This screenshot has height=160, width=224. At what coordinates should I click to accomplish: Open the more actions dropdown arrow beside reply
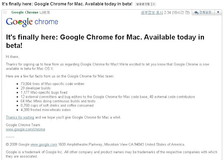coord(218,12)
